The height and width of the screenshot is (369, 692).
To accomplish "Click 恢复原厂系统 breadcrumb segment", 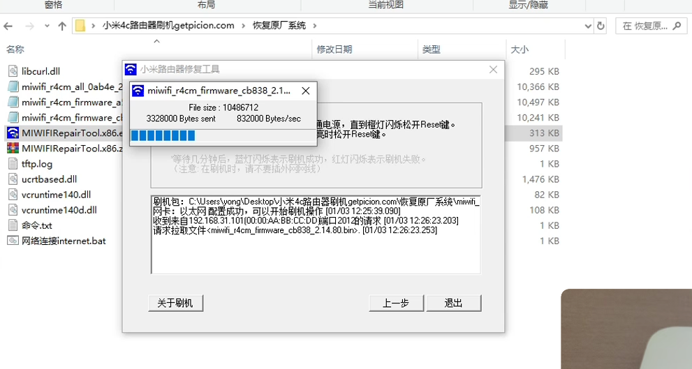I will (x=279, y=26).
